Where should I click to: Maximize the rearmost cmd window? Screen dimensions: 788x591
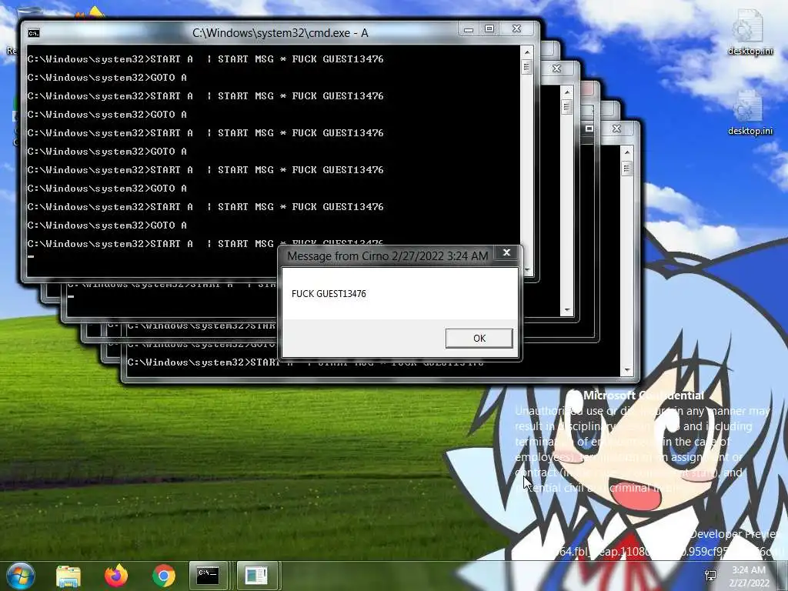click(589, 129)
